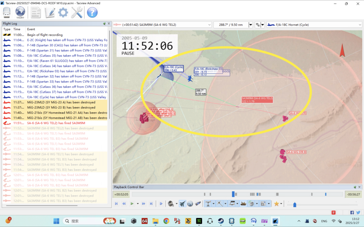This screenshot has width=364, height=227.
Task: Click the SA3M9M (SA-6 WG TEL2) map label
Action: pos(257,100)
